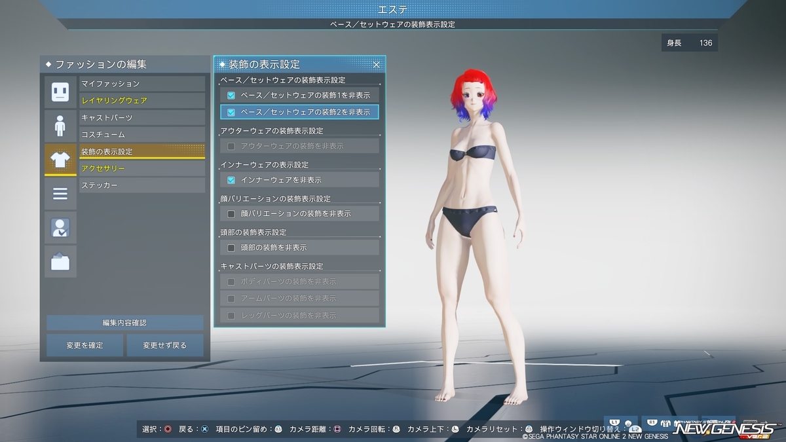Open the folder-shaped sidebar icon
786x442 pixels.
pyautogui.click(x=60, y=262)
